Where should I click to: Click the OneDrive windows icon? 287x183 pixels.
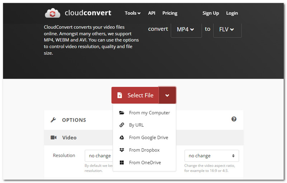pos(122,163)
